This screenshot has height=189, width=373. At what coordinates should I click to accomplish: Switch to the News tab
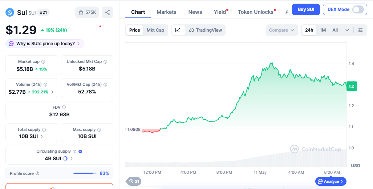(x=195, y=12)
